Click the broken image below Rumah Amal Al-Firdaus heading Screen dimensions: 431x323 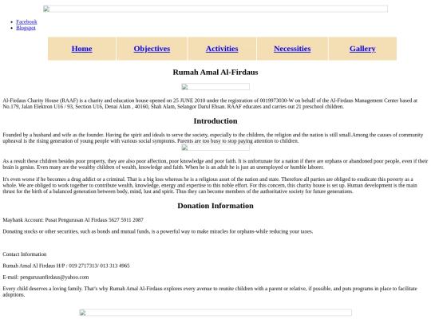pyautogui.click(x=215, y=87)
